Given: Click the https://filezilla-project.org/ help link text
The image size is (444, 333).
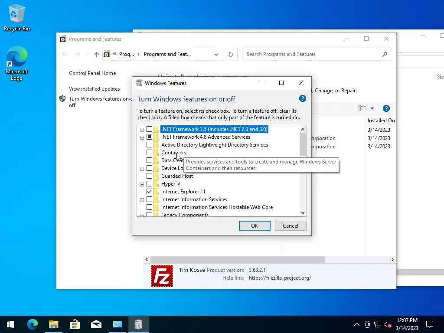Looking at the screenshot, I should pyautogui.click(x=280, y=278).
